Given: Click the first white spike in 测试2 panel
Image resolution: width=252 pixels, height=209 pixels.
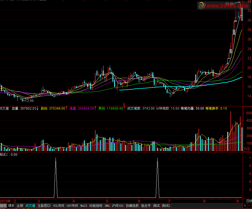Looking at the screenshot, I should pos(56,177).
